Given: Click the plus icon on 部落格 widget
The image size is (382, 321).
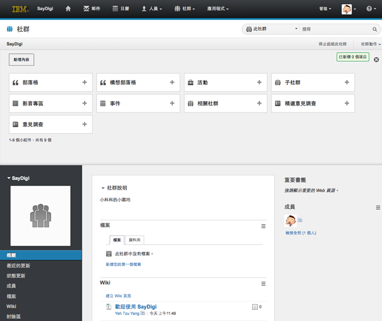Looking at the screenshot, I should 85,82.
